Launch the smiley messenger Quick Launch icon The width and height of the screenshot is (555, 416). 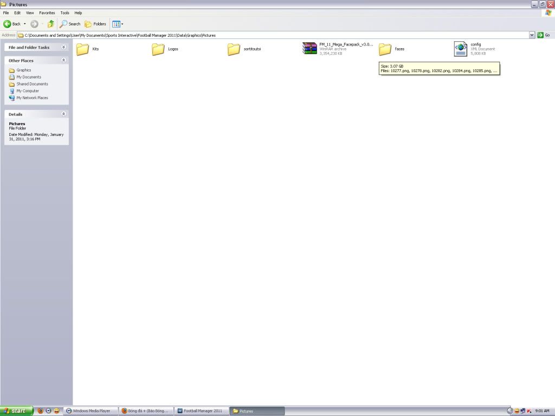pos(56,411)
